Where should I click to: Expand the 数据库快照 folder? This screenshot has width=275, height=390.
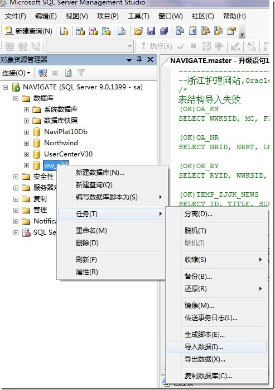26,121
